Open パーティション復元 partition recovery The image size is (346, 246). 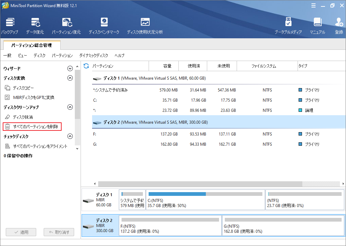click(x=66, y=26)
